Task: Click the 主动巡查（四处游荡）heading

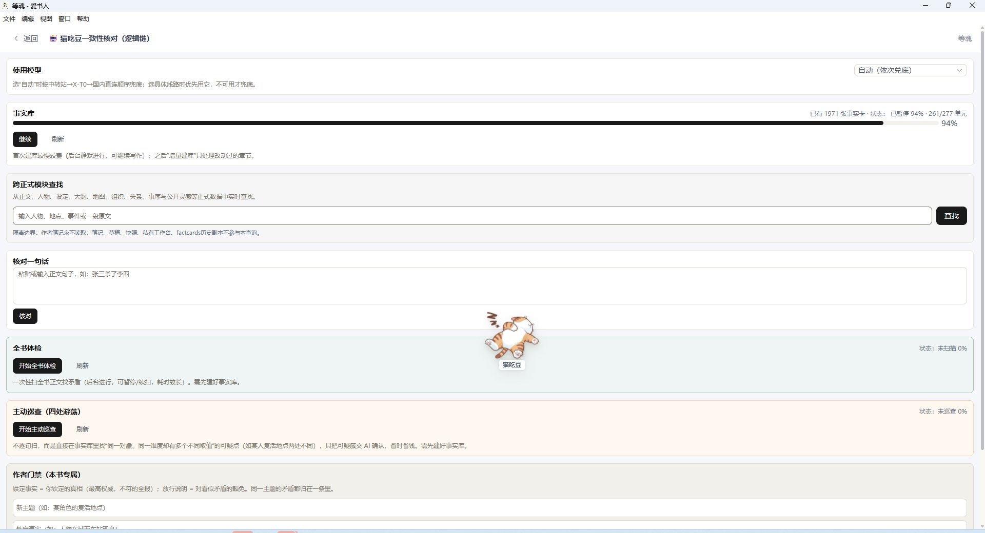Action: click(x=47, y=412)
